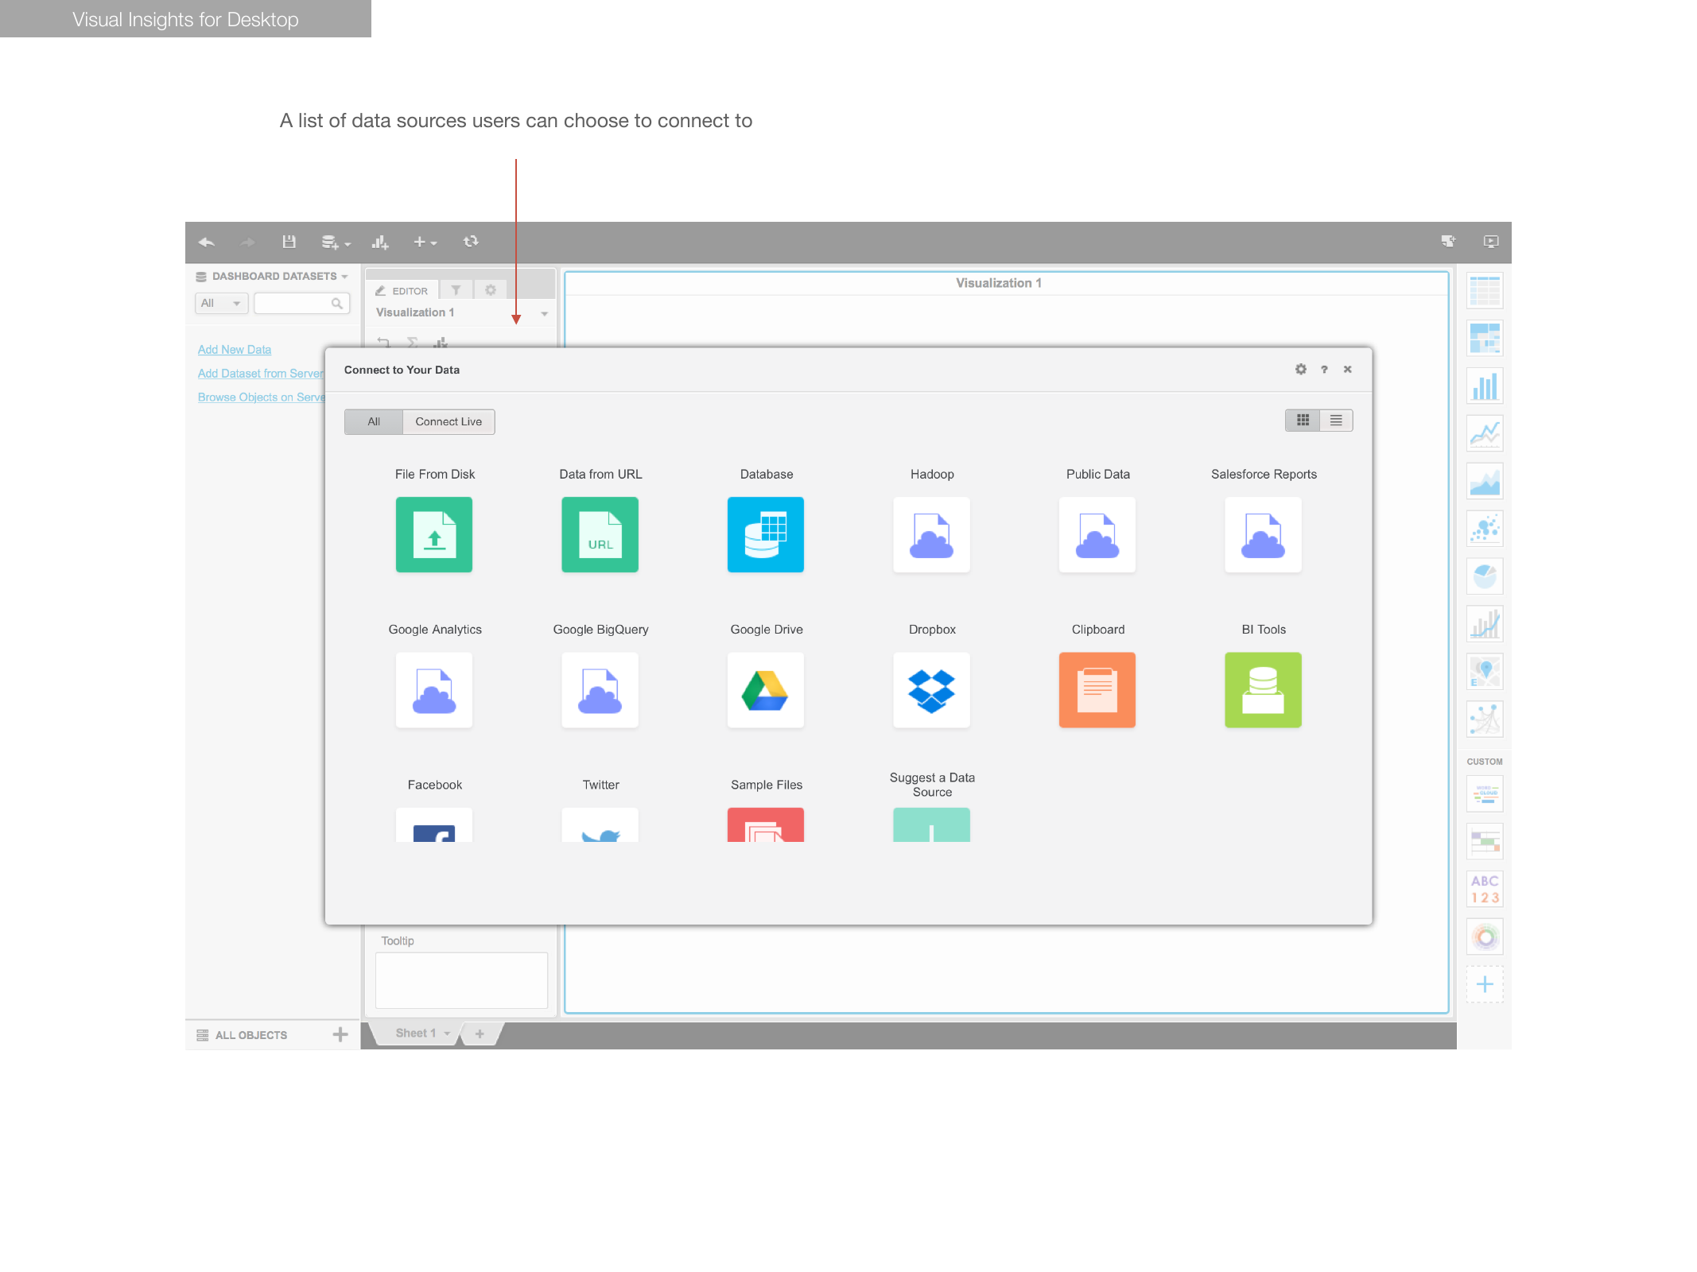Add a new sheet tab

point(480,1033)
